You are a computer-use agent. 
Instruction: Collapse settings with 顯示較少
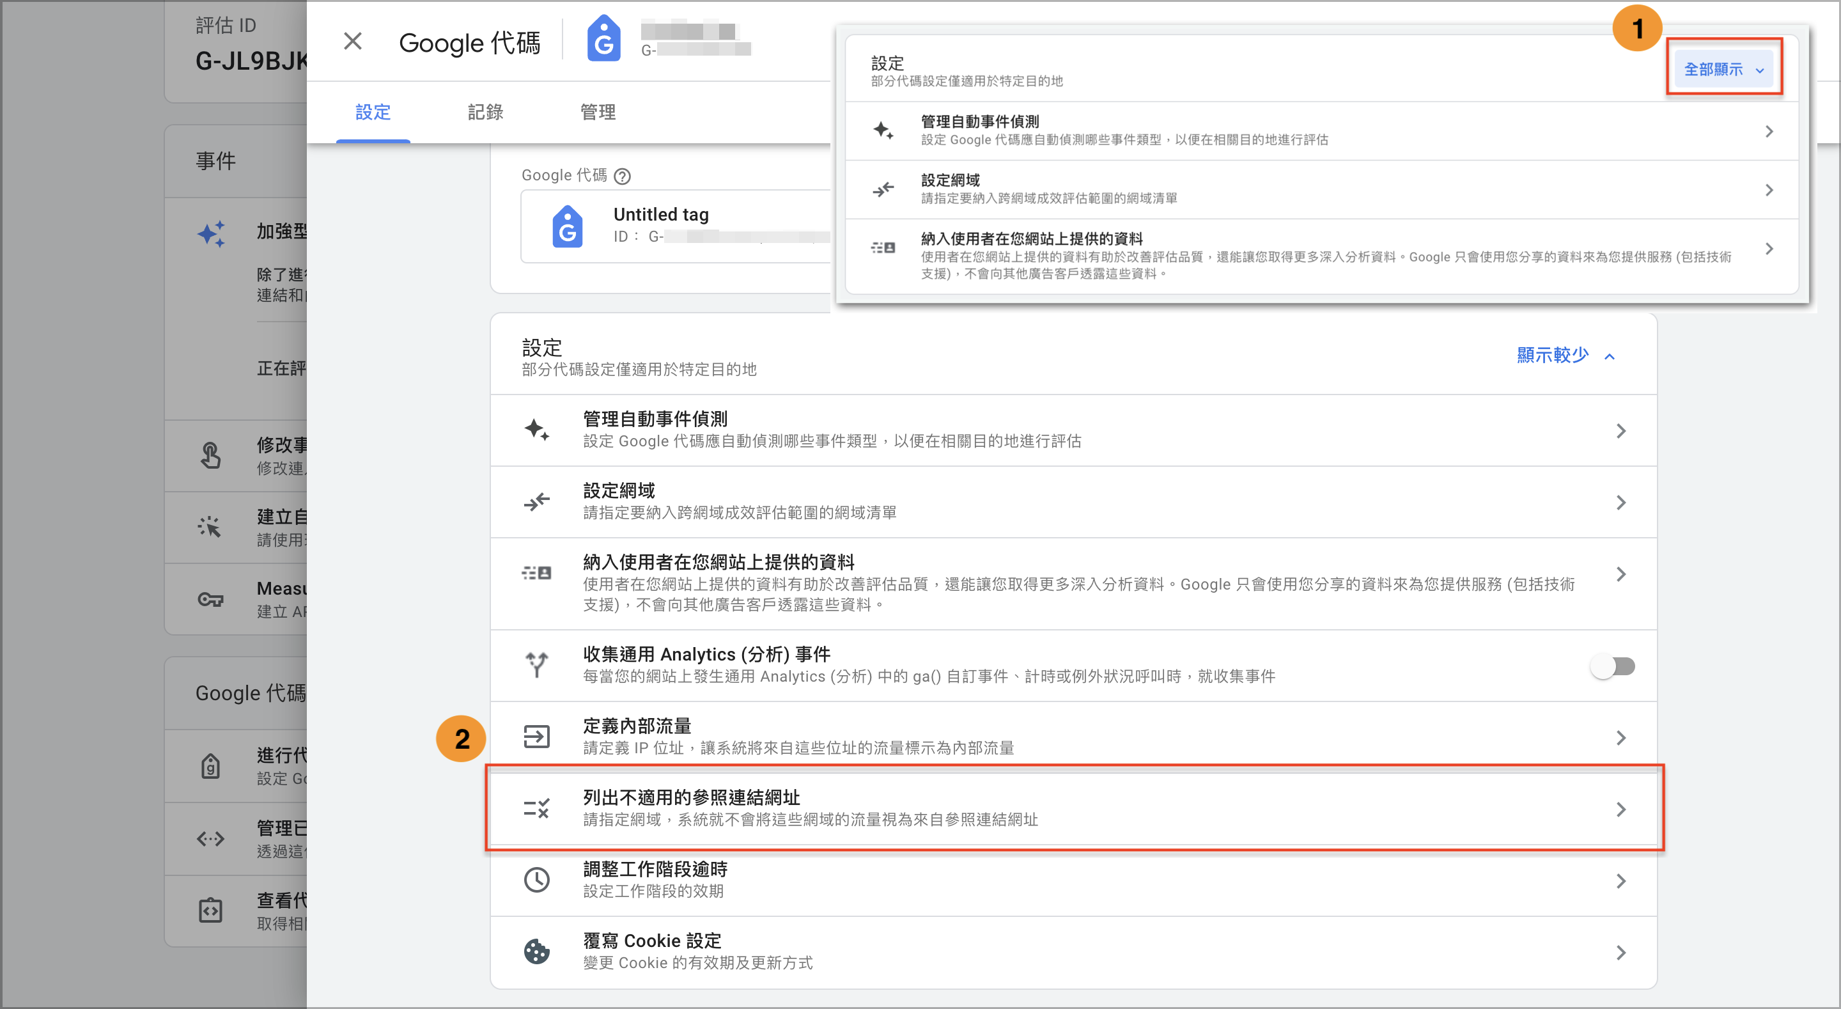point(1565,356)
